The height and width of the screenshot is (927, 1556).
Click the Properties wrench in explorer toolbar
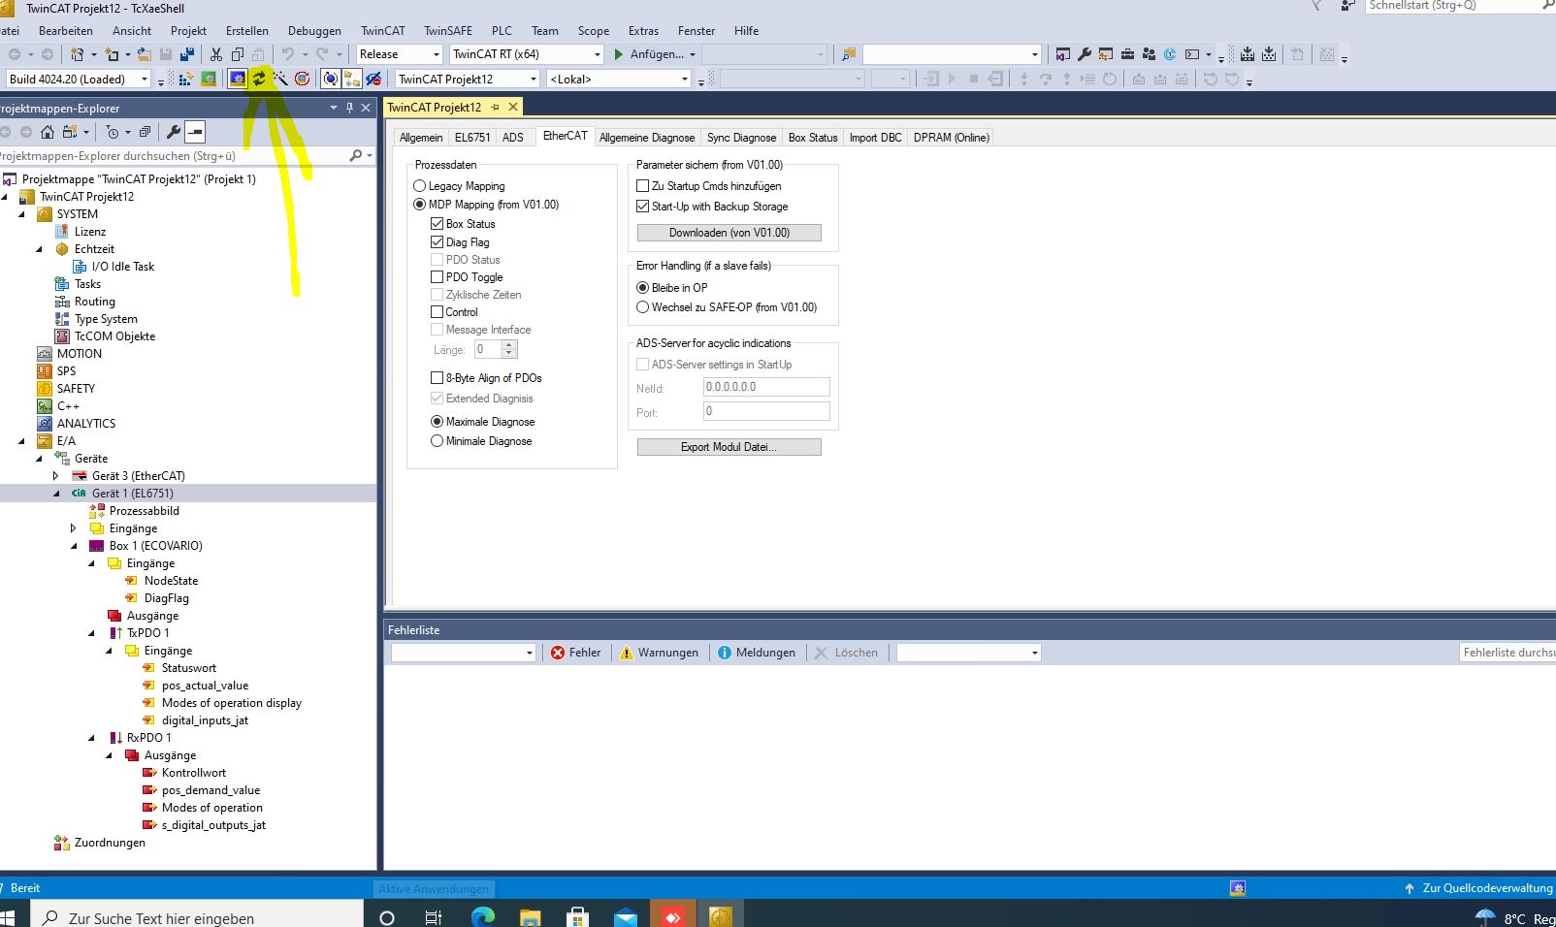(174, 132)
